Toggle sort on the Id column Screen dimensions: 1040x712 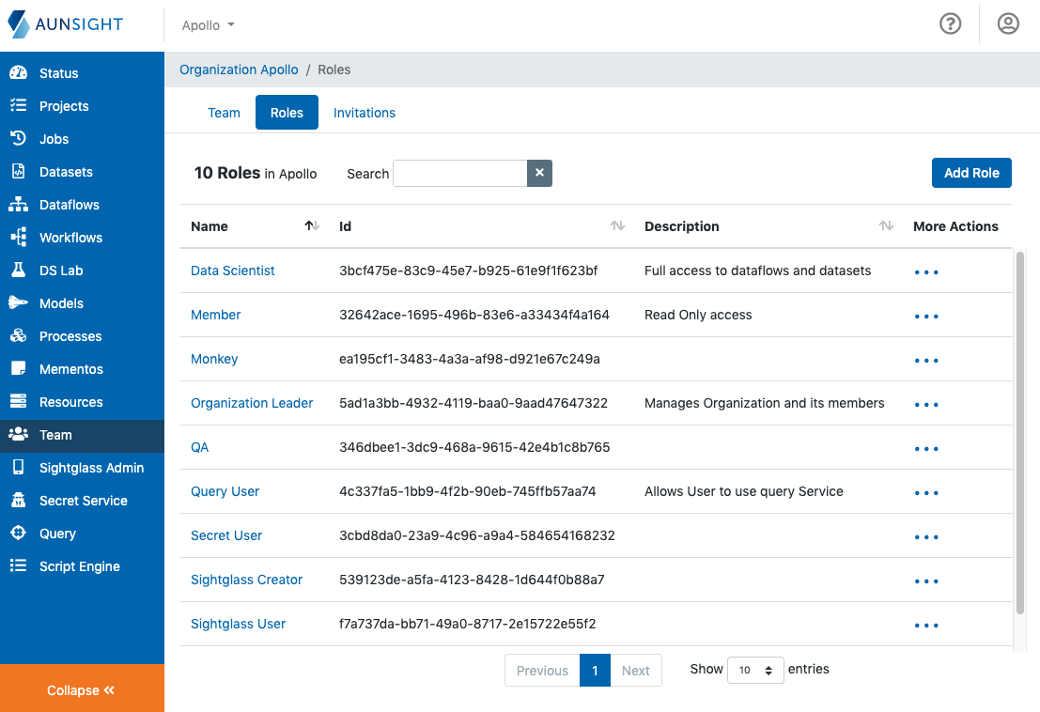[617, 226]
